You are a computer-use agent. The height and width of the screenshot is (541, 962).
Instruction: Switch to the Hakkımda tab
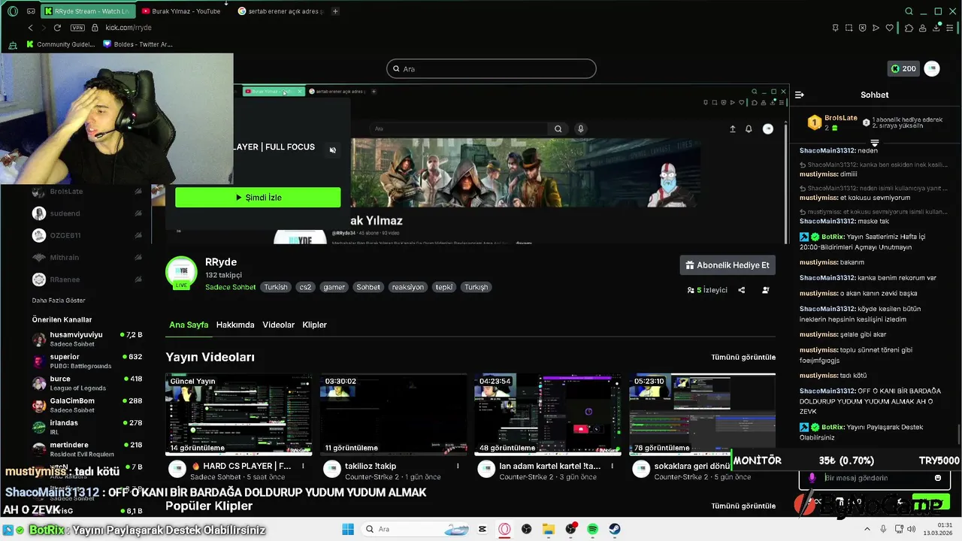[235, 325]
